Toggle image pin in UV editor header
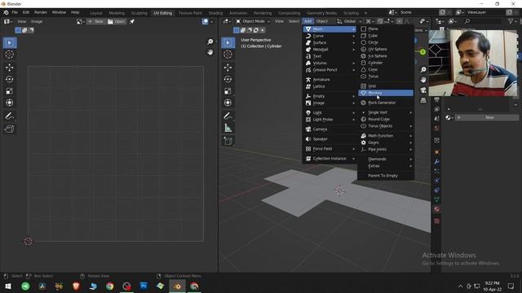This screenshot has width=522, height=293. click(132, 22)
